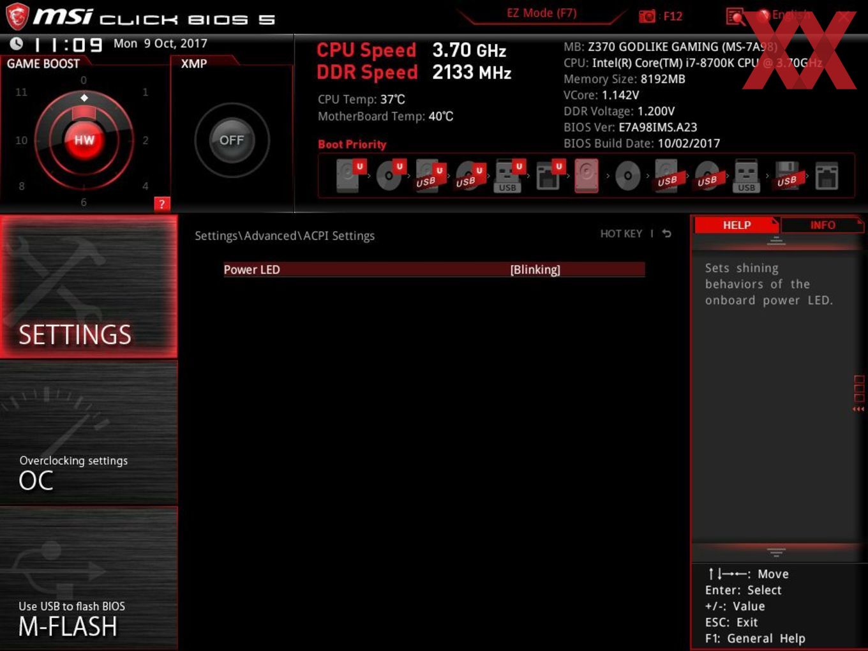Viewport: 868px width, 651px height.
Task: Select the legacy network boot icon at row end
Action: coord(827,176)
